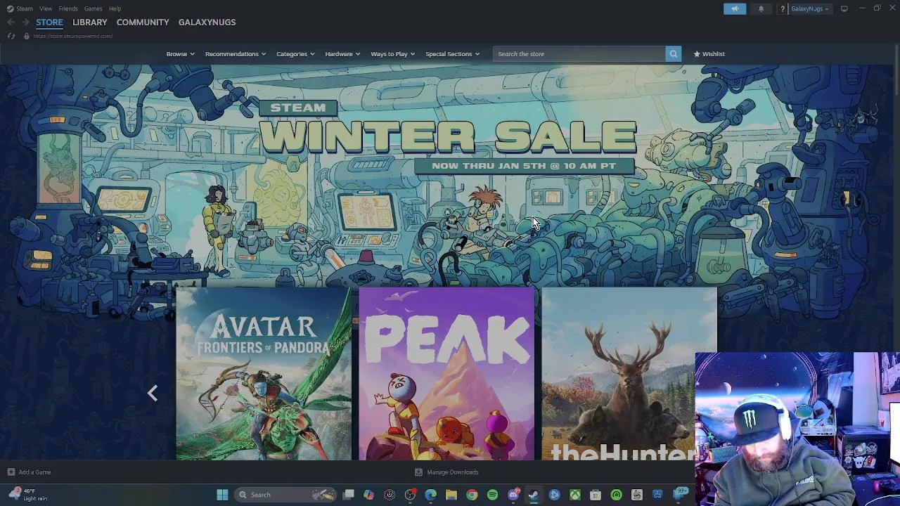900x506 pixels.
Task: Open the Help menu
Action: 115,8
